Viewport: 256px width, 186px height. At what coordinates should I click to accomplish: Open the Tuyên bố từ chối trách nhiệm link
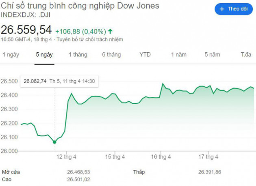[90, 40]
